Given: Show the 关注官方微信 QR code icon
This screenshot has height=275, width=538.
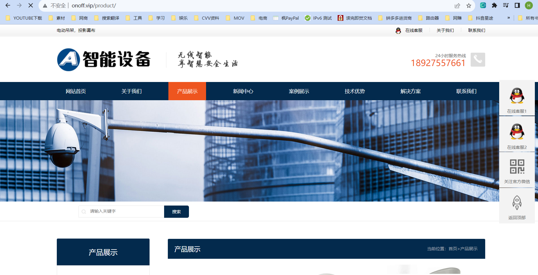Looking at the screenshot, I should coord(517,167).
